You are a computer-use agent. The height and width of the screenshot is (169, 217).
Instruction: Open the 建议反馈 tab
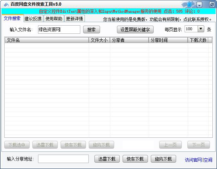(33, 19)
